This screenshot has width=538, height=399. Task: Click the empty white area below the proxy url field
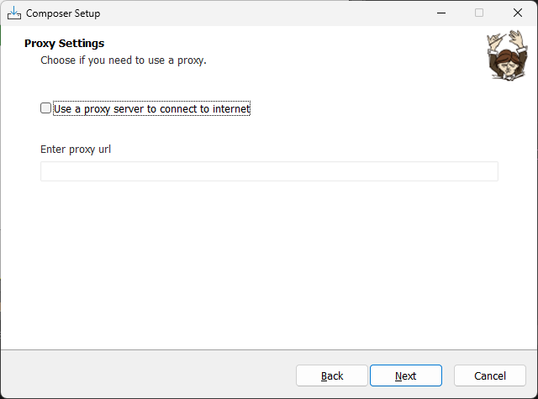pyautogui.click(x=269, y=264)
